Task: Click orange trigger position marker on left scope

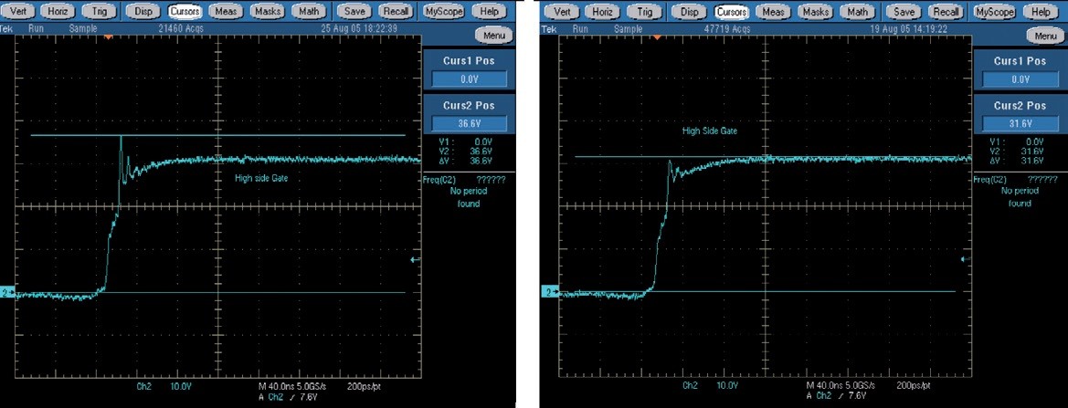Action: pyautogui.click(x=109, y=37)
